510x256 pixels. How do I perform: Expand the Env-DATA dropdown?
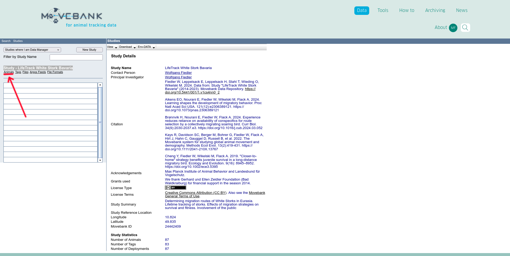tap(146, 47)
